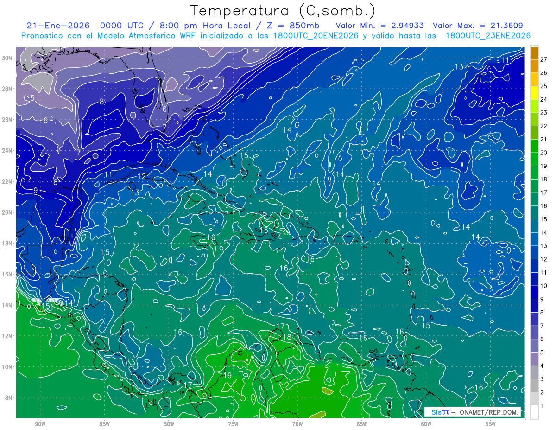The height and width of the screenshot is (430, 556).
Task: Click the "0000 UTC" time text
Action: (x=124, y=26)
